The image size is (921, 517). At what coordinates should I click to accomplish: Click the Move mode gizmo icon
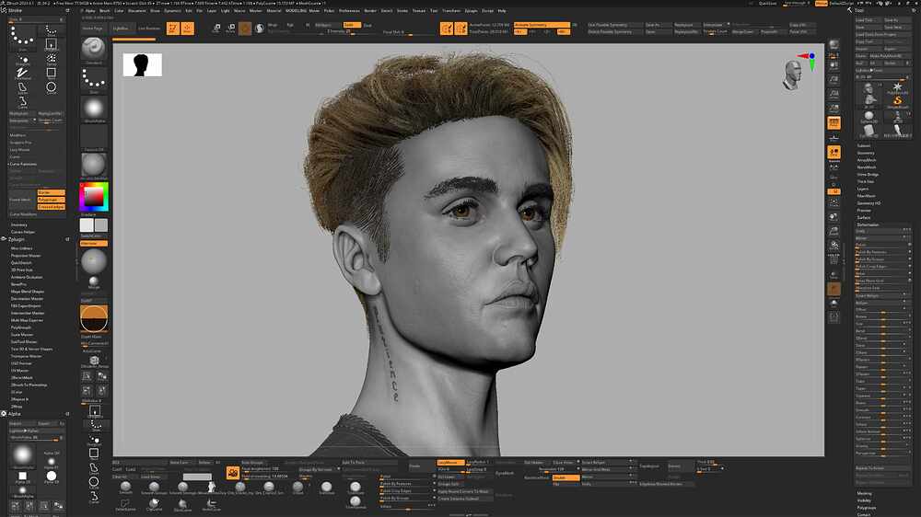(x=216, y=29)
